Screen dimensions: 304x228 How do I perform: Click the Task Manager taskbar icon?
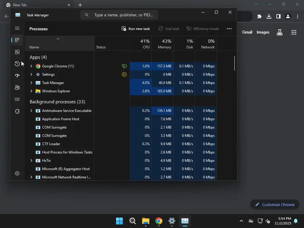point(185,221)
